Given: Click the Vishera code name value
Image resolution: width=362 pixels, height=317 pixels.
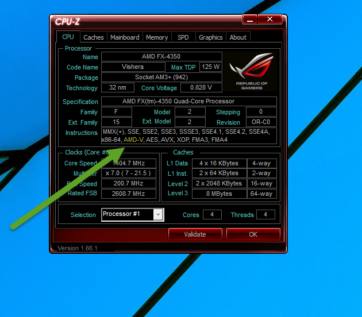Looking at the screenshot, I should click(x=133, y=67).
